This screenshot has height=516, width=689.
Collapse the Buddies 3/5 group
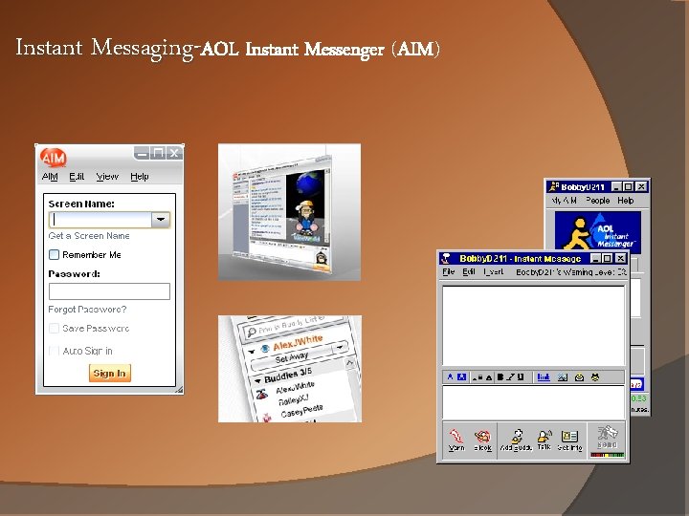[x=257, y=380]
